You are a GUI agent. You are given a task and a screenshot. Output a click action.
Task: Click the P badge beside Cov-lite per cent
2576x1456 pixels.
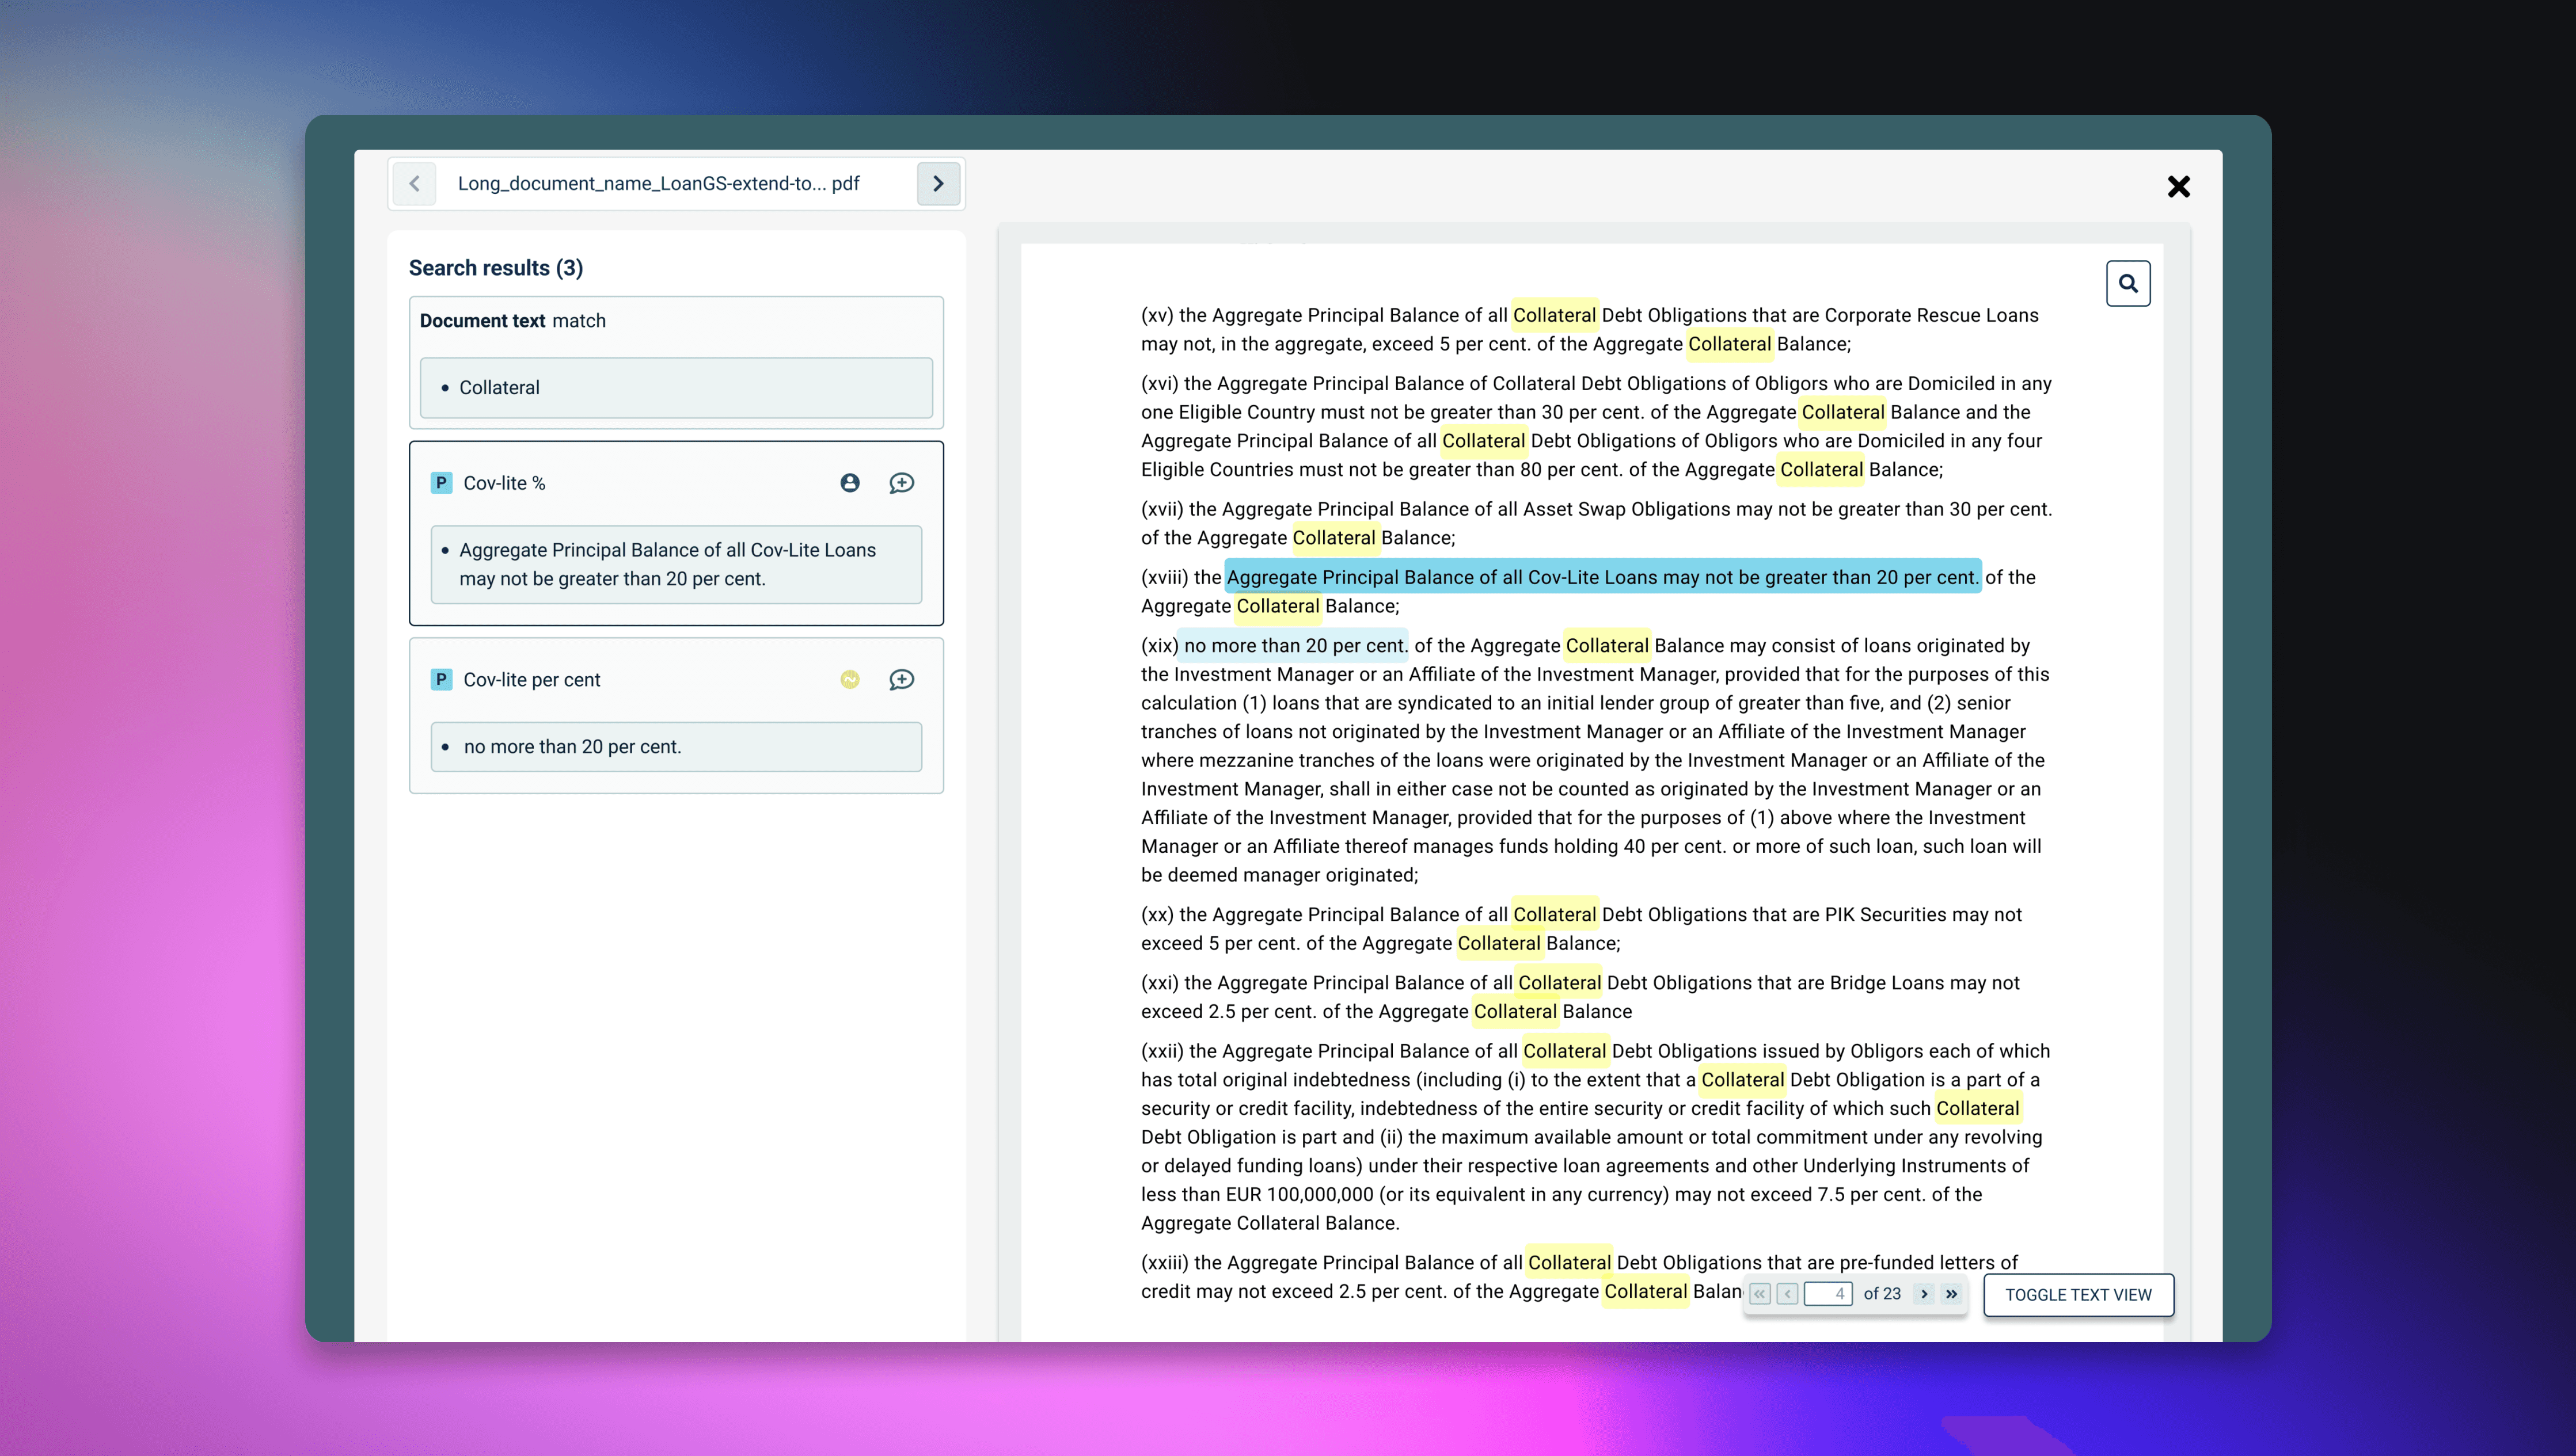click(x=441, y=680)
